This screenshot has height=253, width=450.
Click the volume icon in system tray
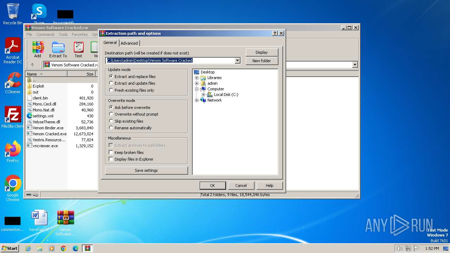[399, 248]
